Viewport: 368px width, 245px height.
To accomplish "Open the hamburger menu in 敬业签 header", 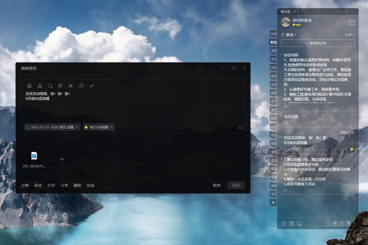I will pyautogui.click(x=346, y=11).
